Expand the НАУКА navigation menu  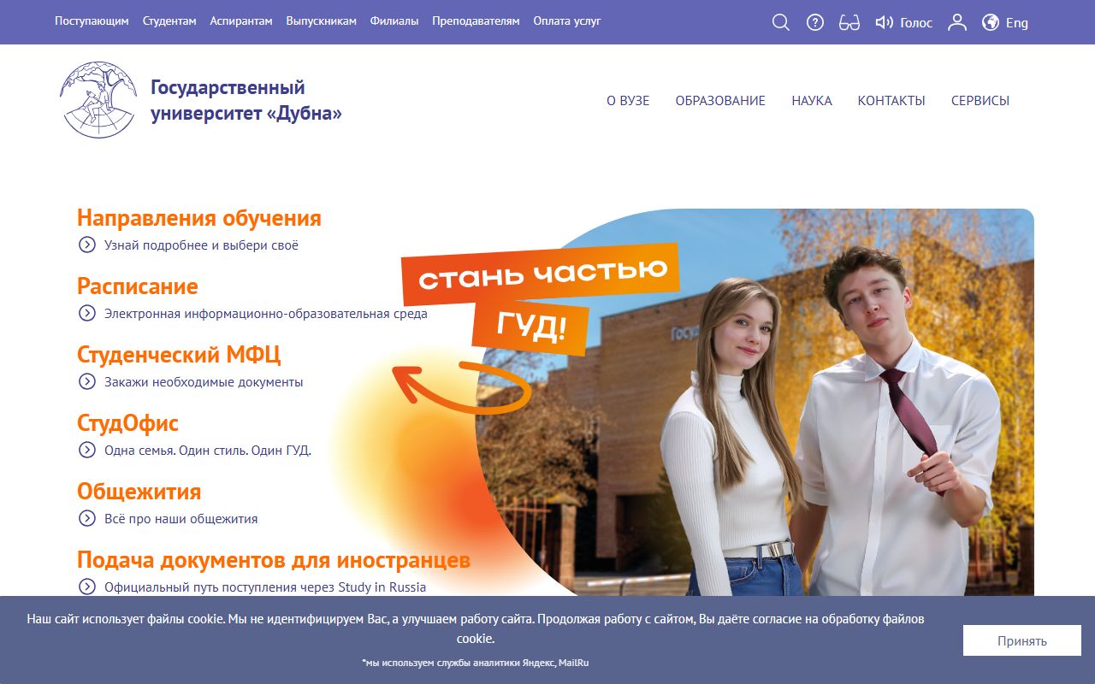point(812,101)
